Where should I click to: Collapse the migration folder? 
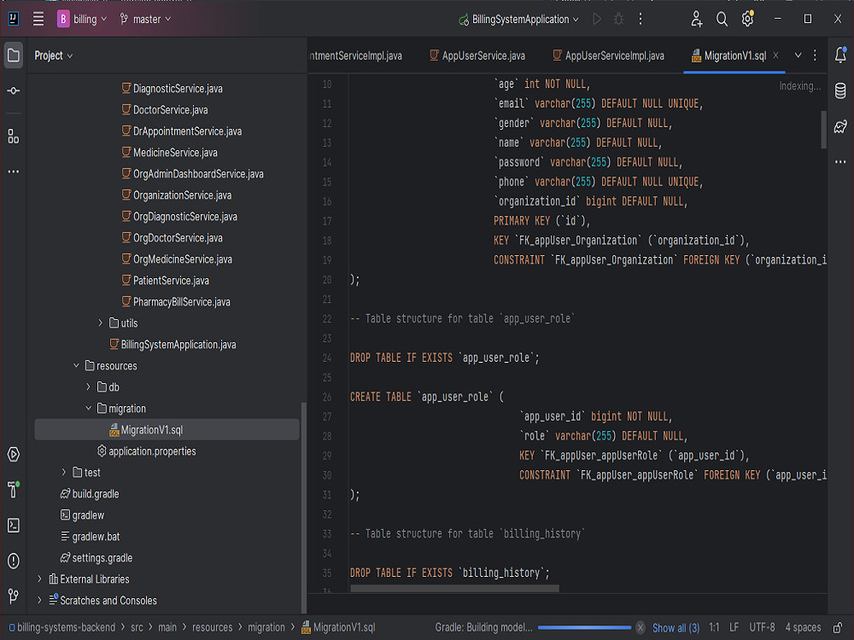coord(89,409)
